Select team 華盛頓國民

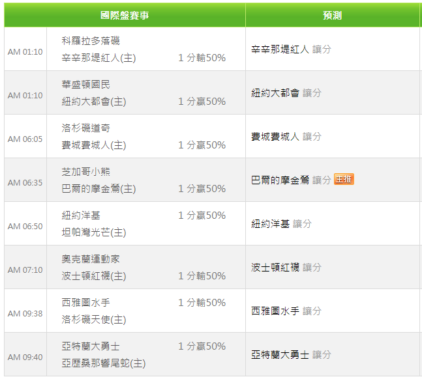coord(86,85)
